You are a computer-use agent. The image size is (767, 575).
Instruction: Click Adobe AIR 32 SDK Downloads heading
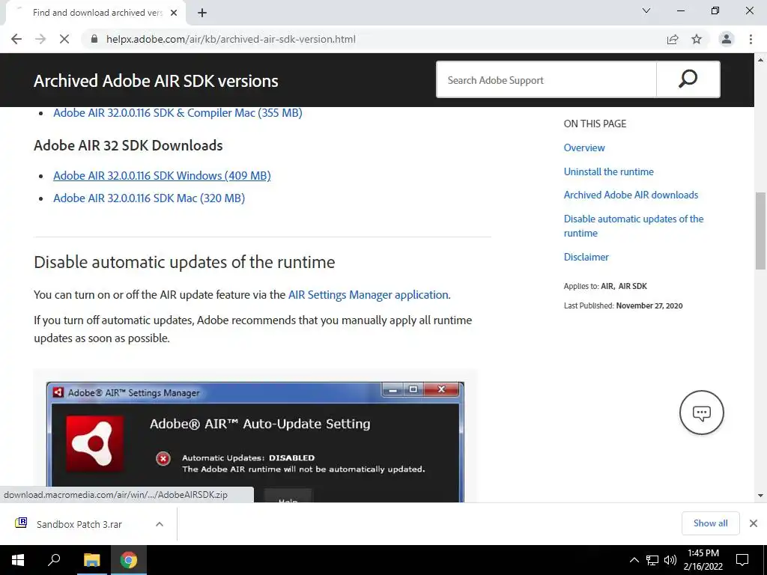[x=128, y=145]
